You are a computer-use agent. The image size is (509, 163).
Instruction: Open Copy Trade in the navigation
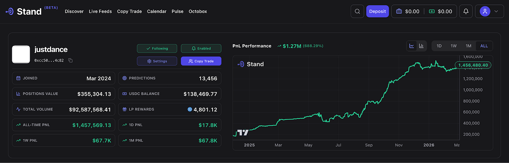click(x=129, y=11)
